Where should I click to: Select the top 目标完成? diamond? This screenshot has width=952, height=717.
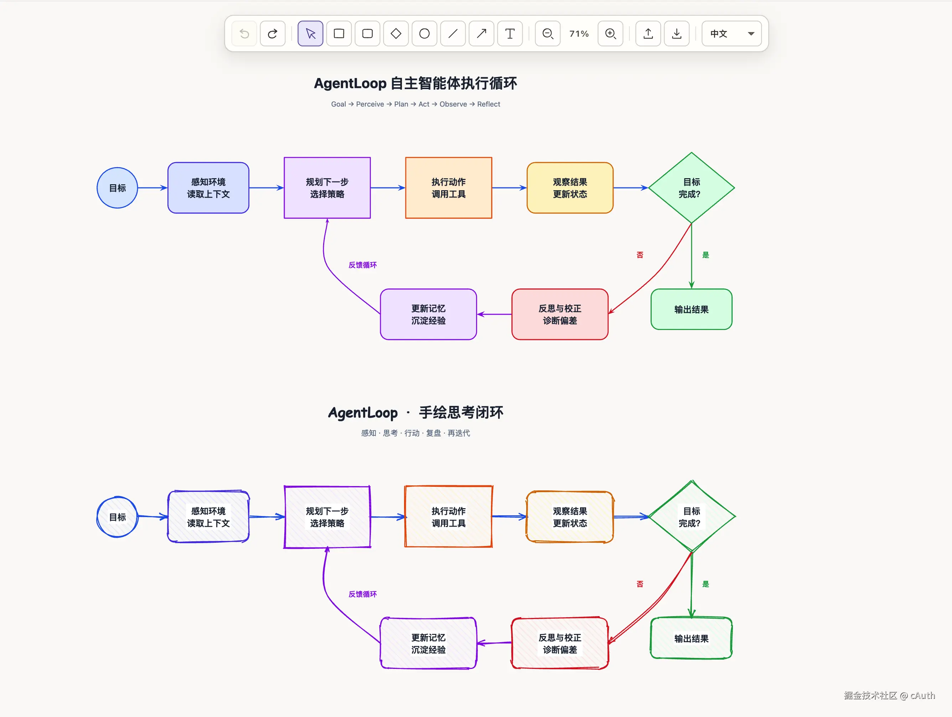[691, 188]
